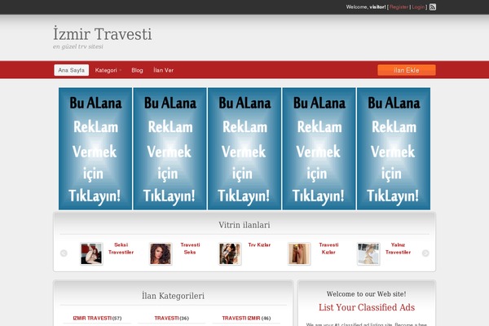Open the Yalnız Travestiler listing link
This screenshot has width=489, height=326.
398,249
